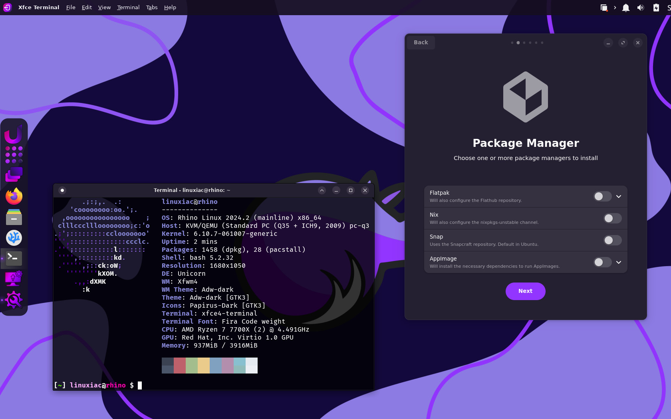Click the yellow color block in neofetch palette

[x=204, y=366]
